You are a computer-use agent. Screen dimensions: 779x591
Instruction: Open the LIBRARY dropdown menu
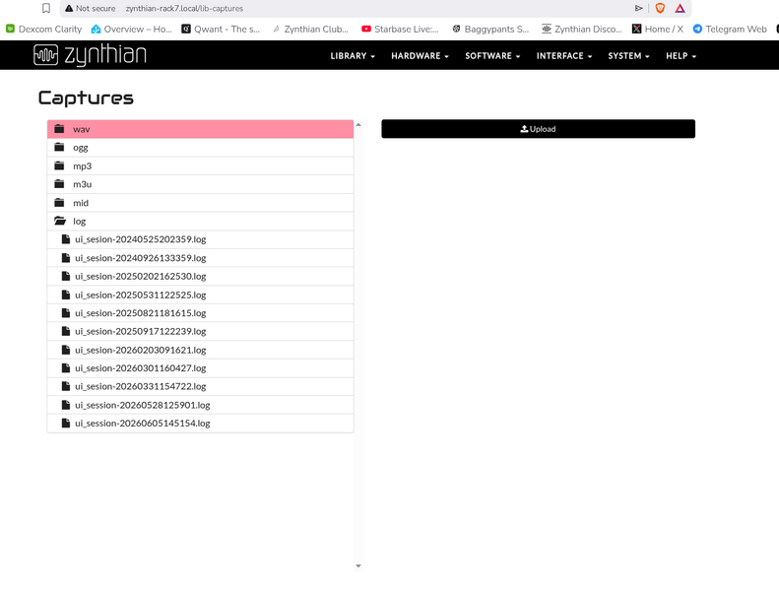point(353,56)
